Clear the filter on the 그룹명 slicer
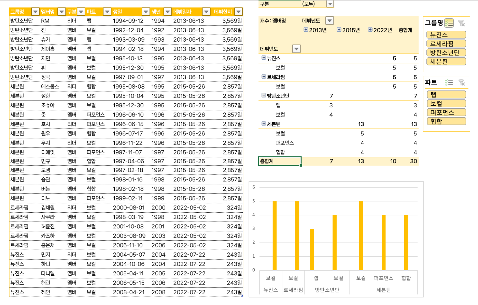The height and width of the screenshot is (305, 478). click(x=461, y=23)
